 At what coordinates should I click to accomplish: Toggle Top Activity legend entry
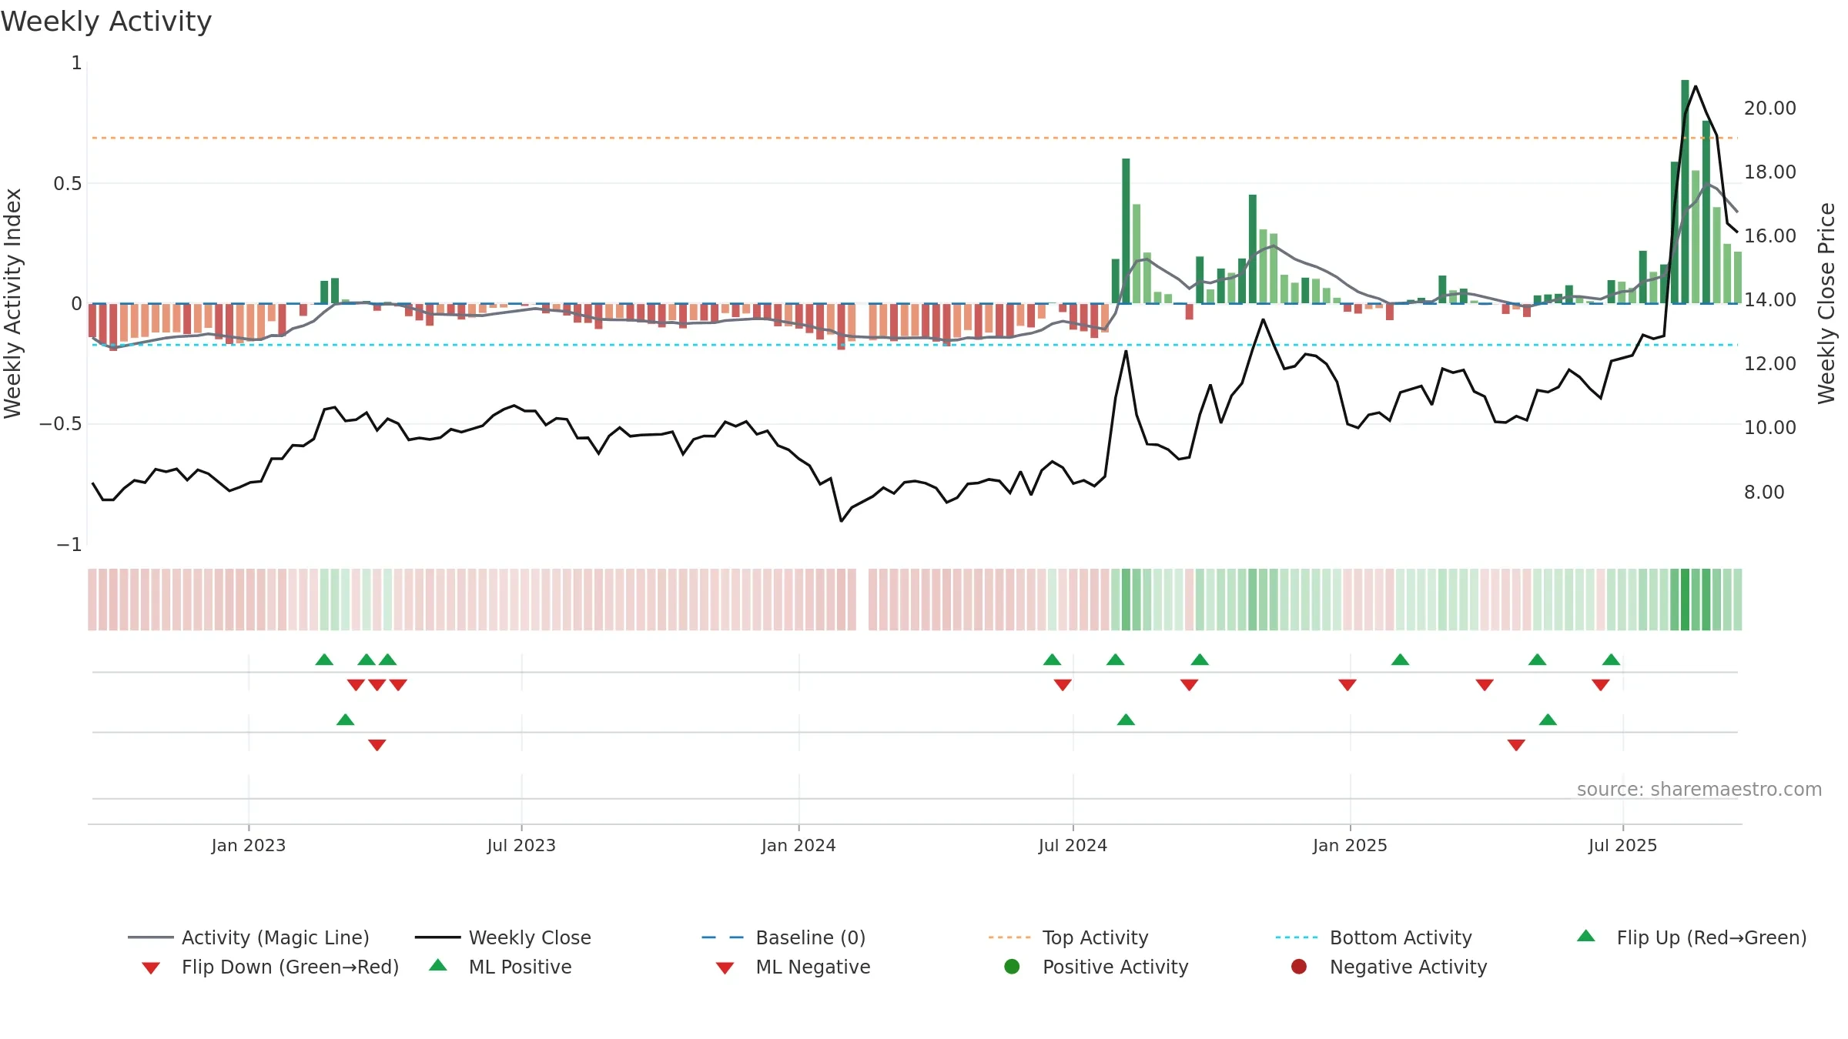[x=1068, y=937]
